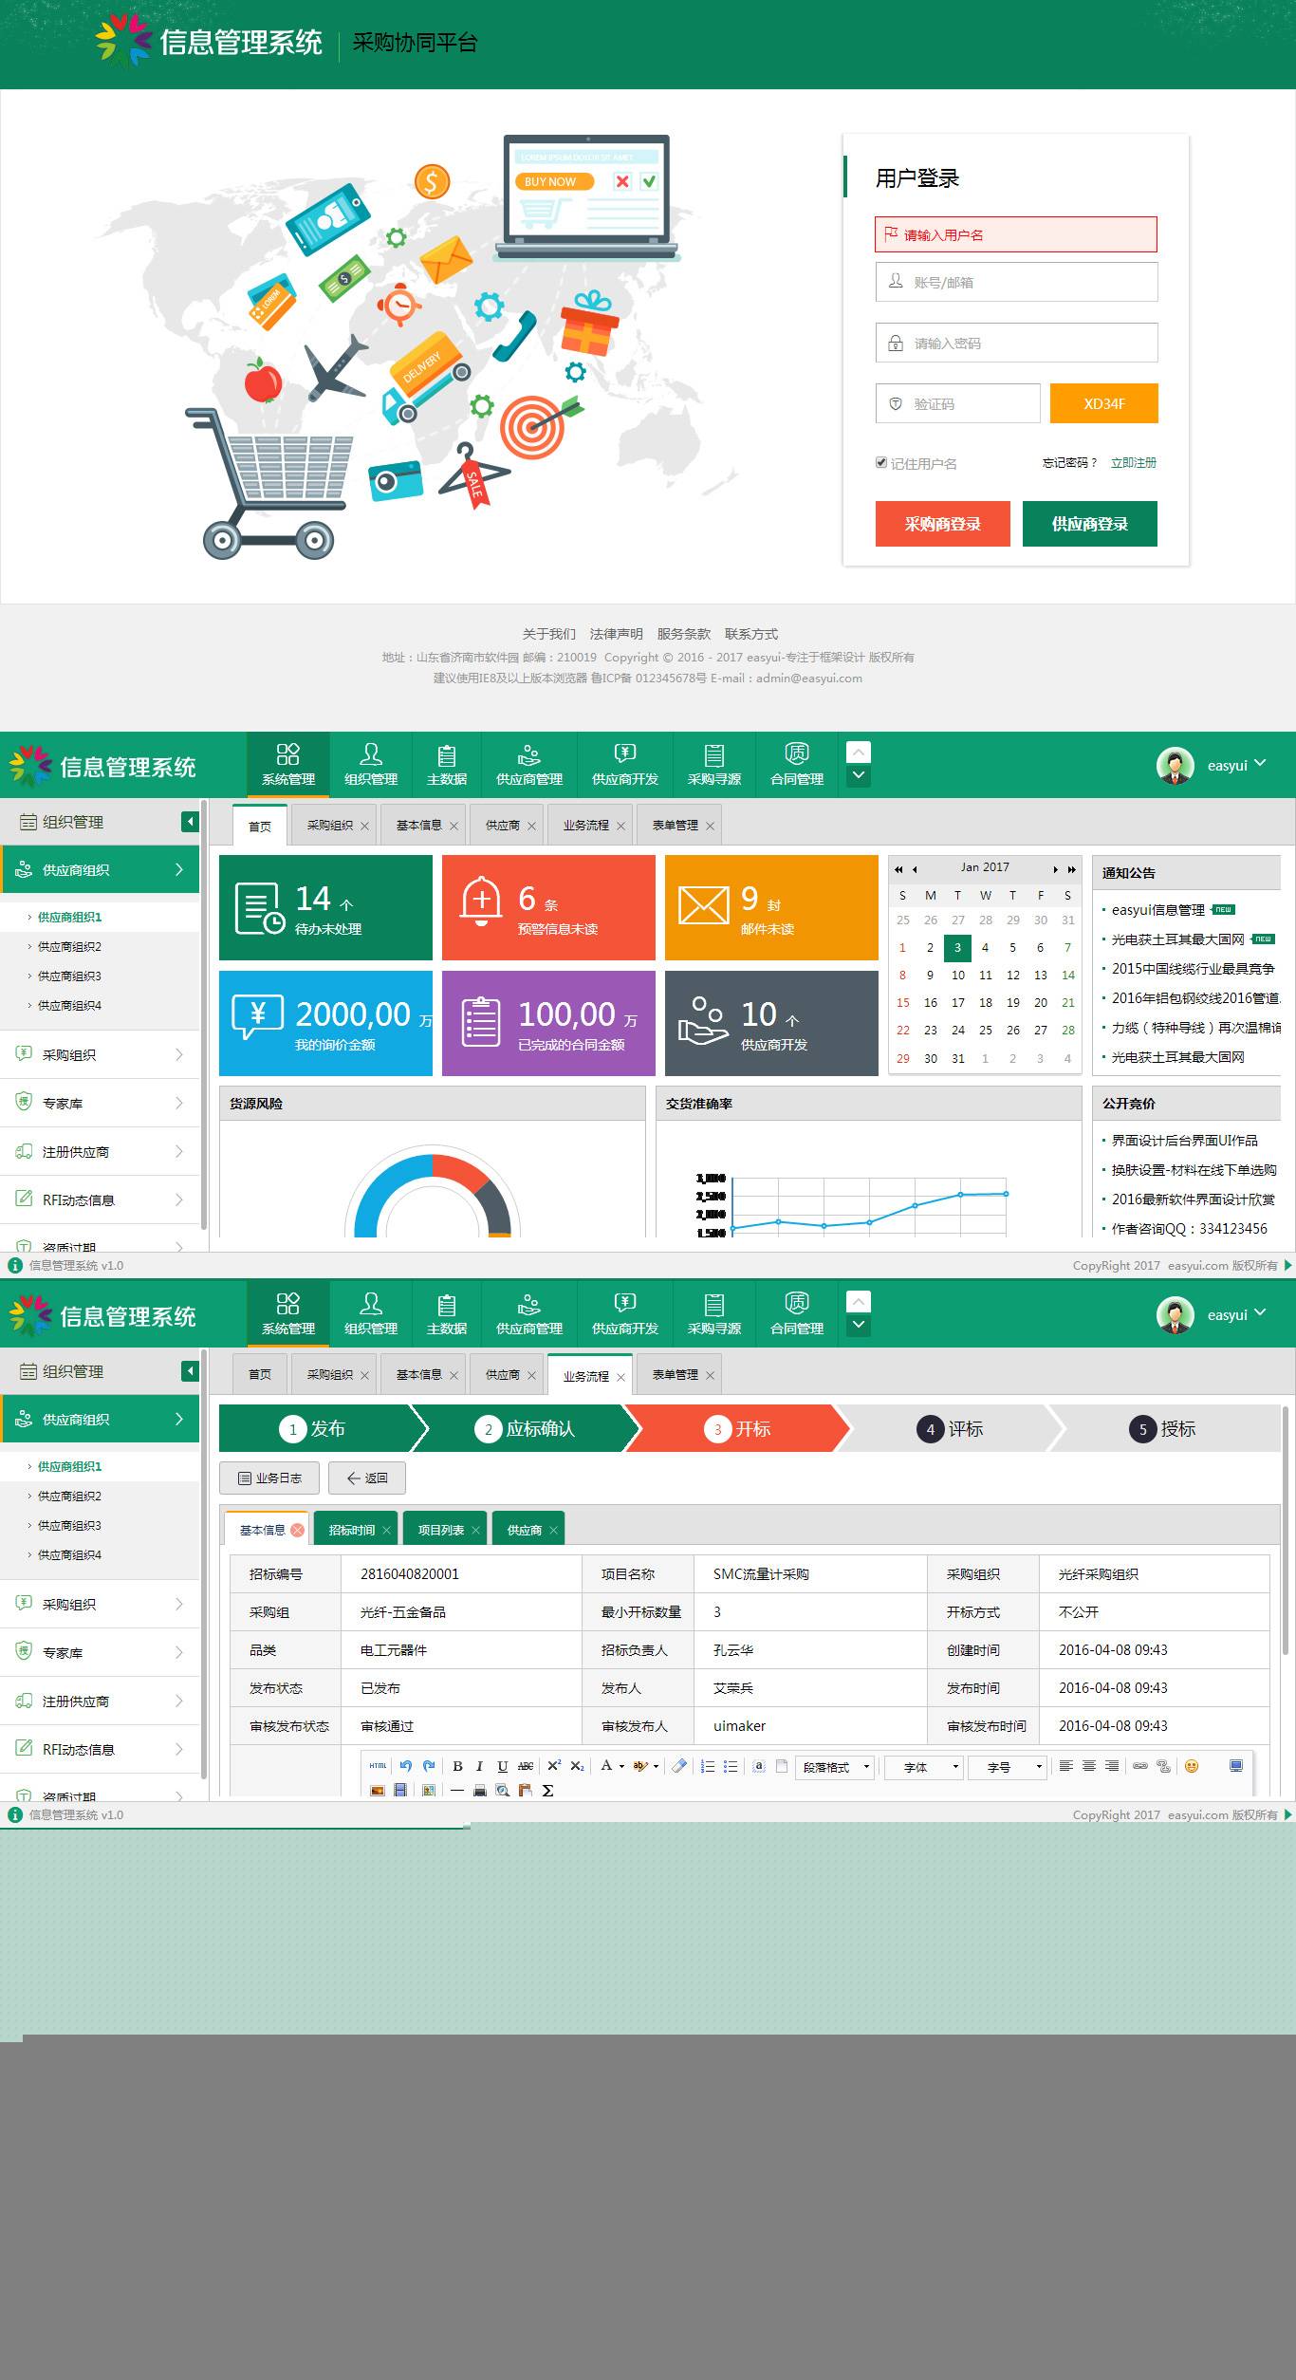Click the italic icon in the editor toolbar
Image resolution: width=1296 pixels, height=2380 pixels.
point(479,1766)
